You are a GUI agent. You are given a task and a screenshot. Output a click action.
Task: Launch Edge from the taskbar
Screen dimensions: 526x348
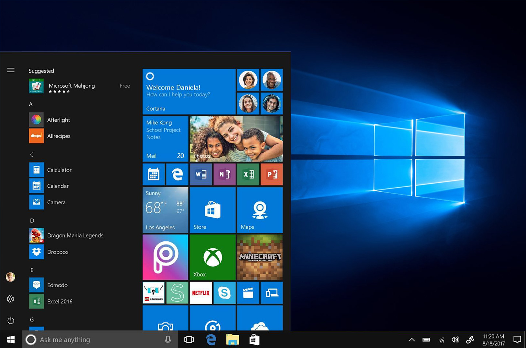[211, 340]
